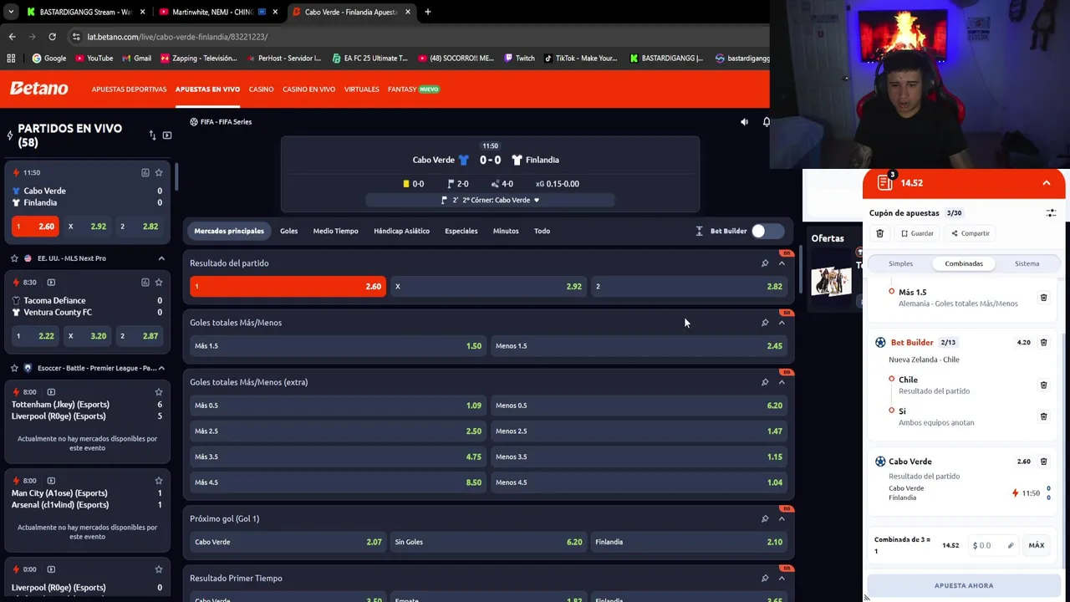Remove the Chile Resultado del partido leg
The image size is (1070, 602).
(x=1043, y=385)
